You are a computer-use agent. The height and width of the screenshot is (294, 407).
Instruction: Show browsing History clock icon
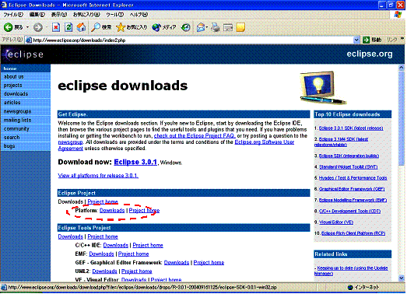coord(185,27)
